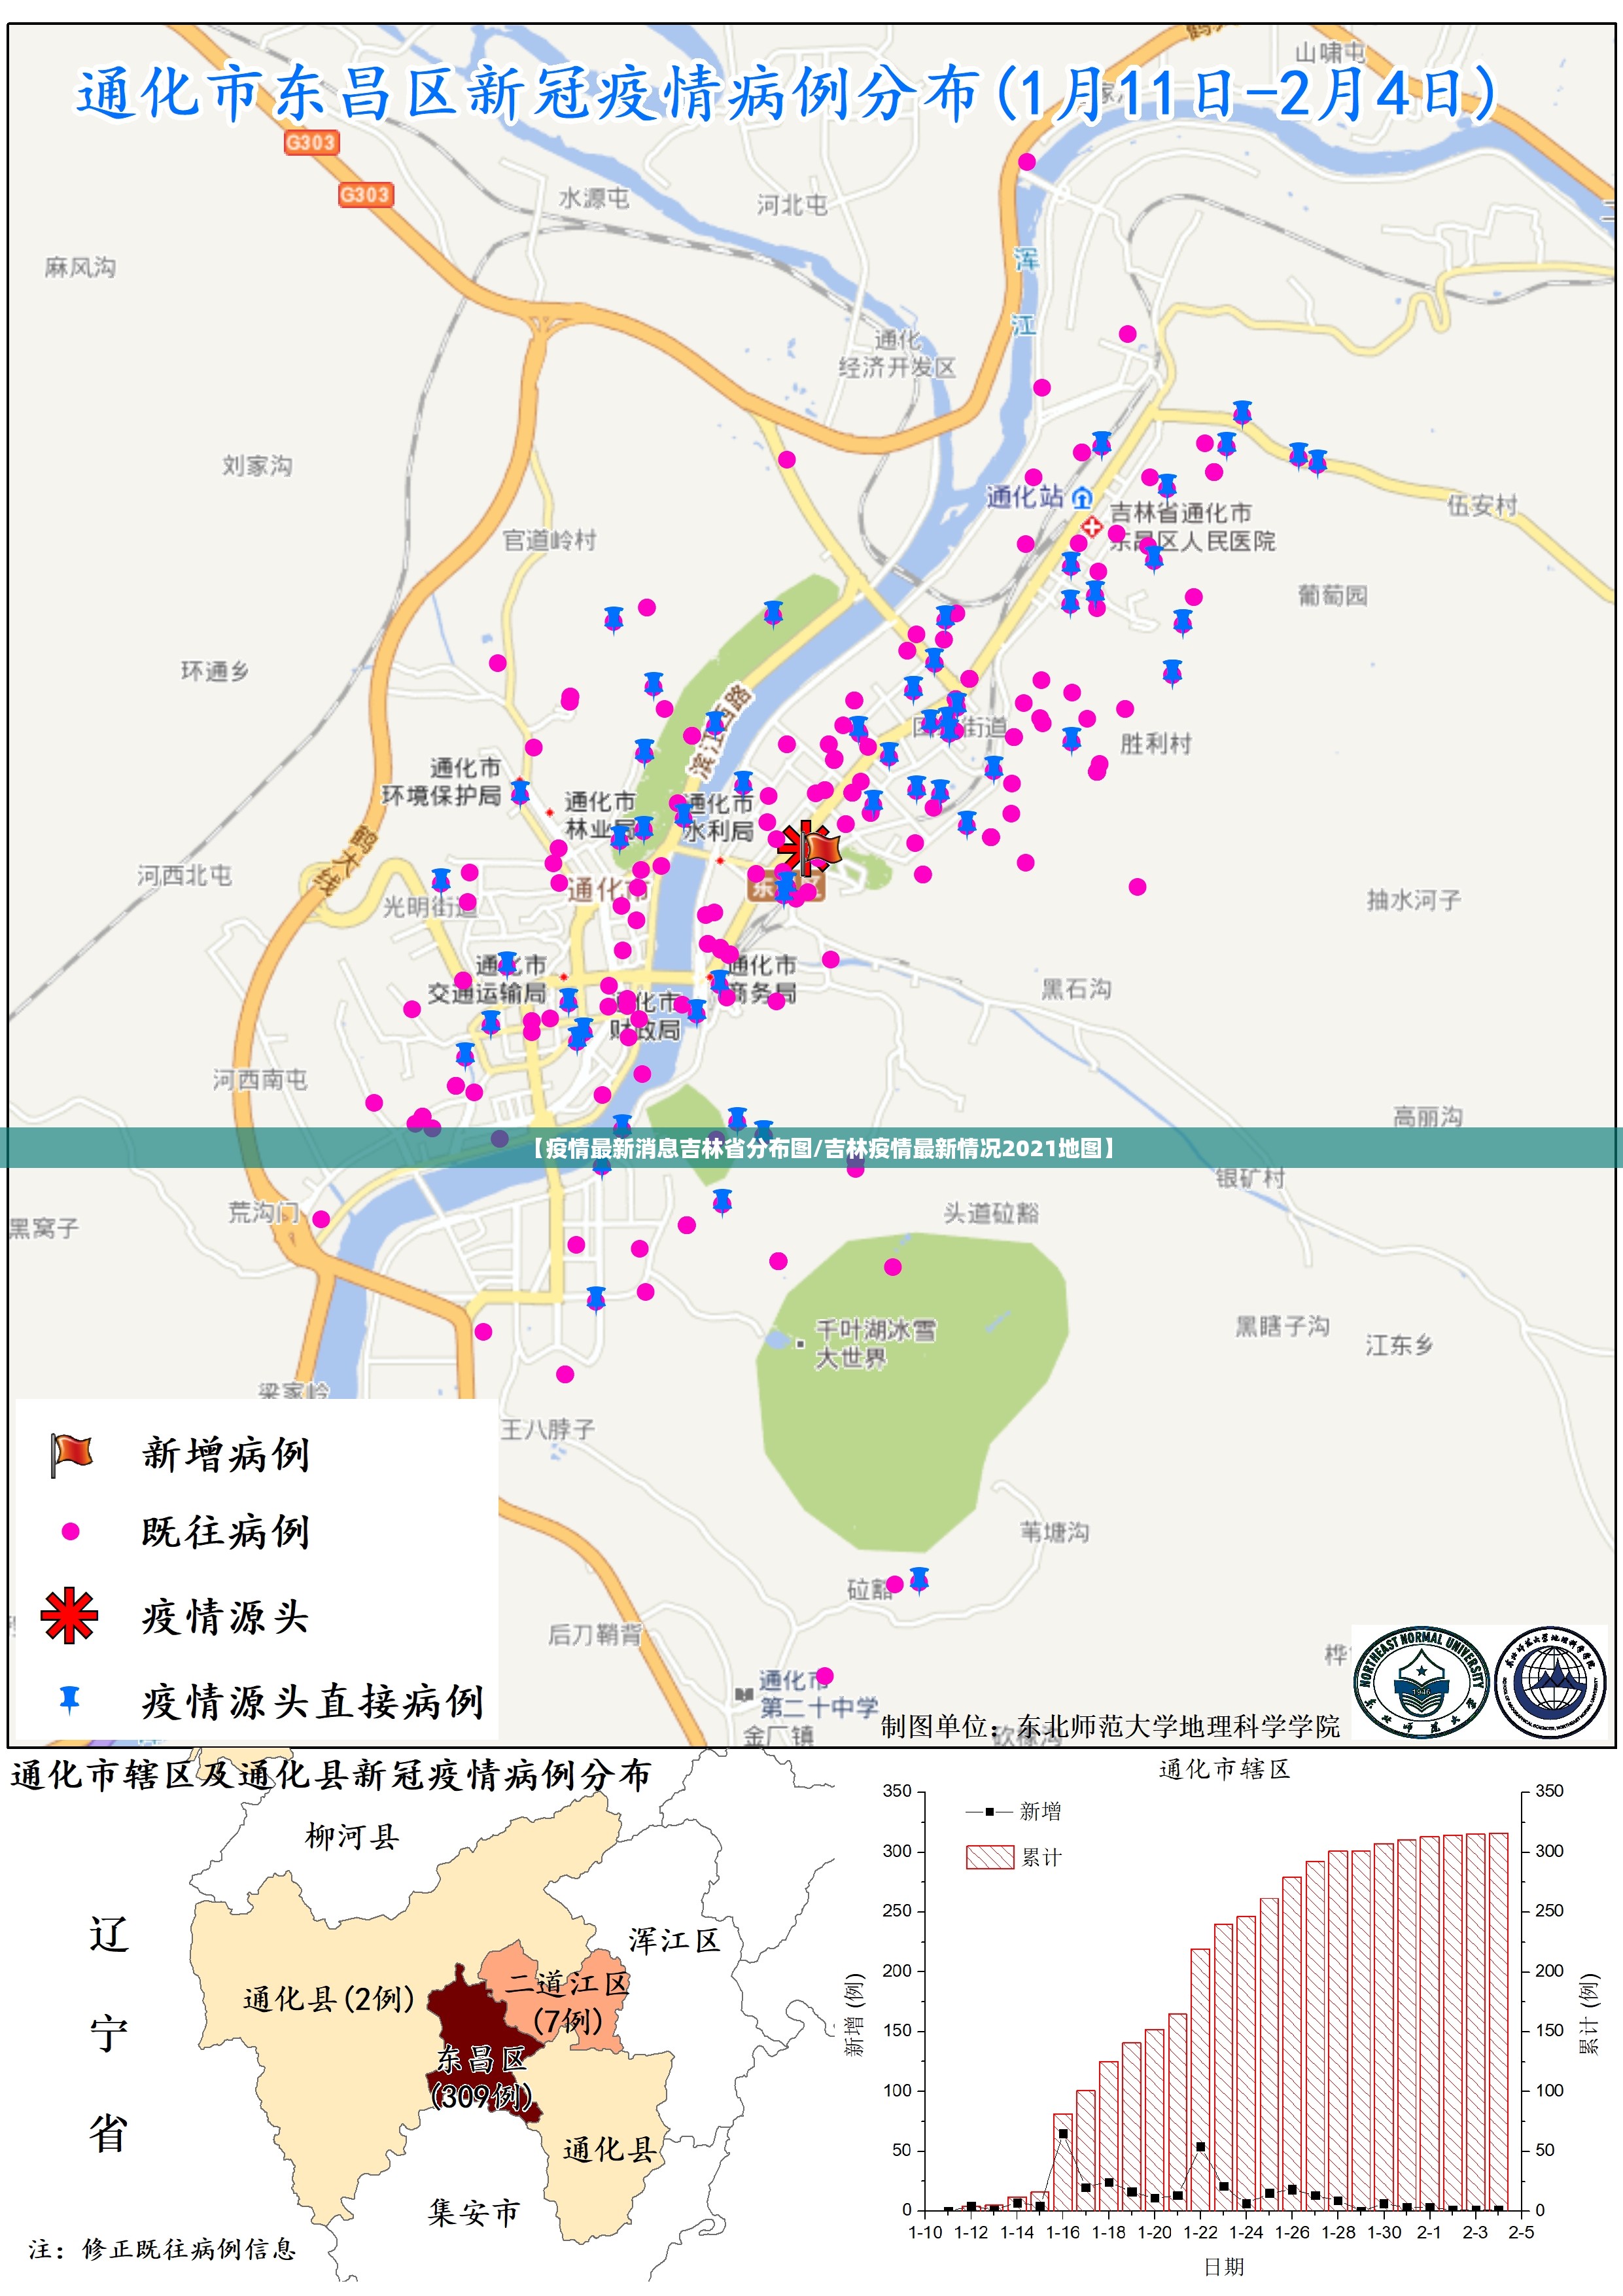The image size is (1623, 2296).
Task: Click the magenta dot in the legend
Action: click(70, 1531)
